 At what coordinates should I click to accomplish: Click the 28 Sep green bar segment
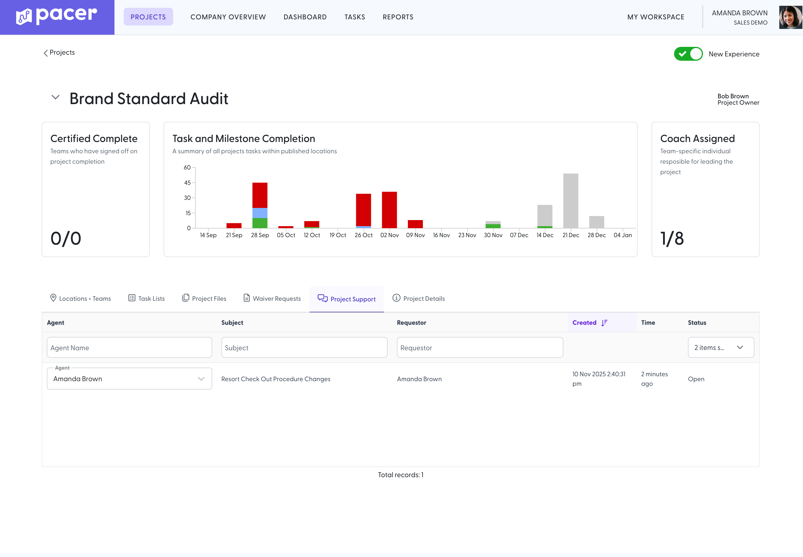click(260, 223)
